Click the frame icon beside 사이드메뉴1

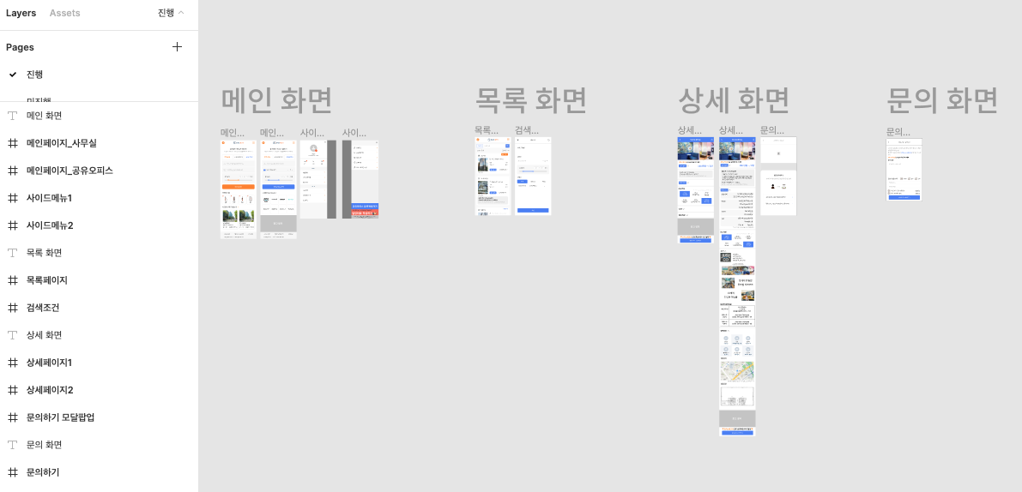pyautogui.click(x=12, y=198)
